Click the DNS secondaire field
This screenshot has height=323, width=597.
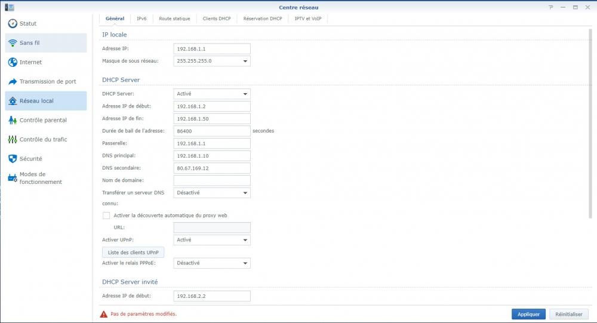pyautogui.click(x=212, y=168)
